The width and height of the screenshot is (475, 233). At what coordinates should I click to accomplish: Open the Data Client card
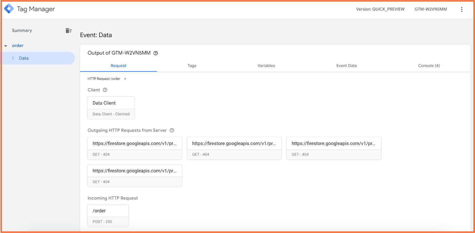coord(111,108)
